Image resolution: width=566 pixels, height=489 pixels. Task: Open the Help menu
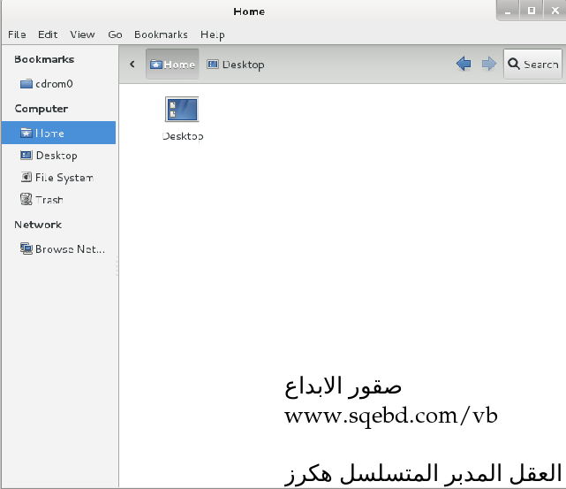(212, 34)
